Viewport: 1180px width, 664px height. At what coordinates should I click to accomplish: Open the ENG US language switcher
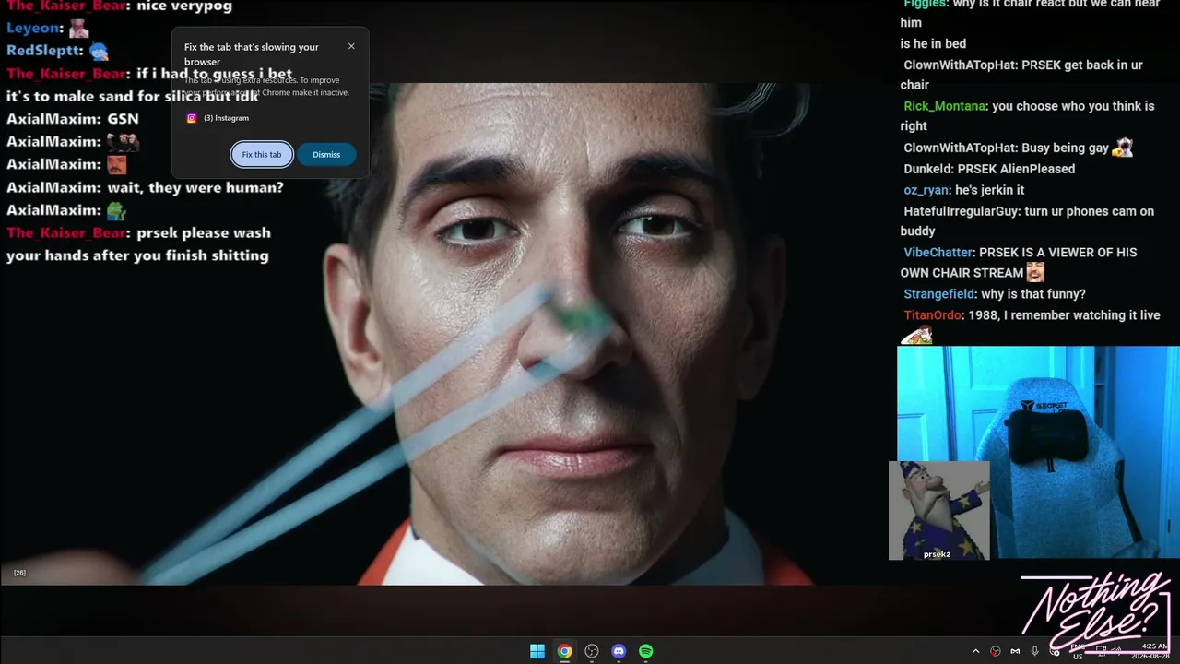(x=1077, y=651)
